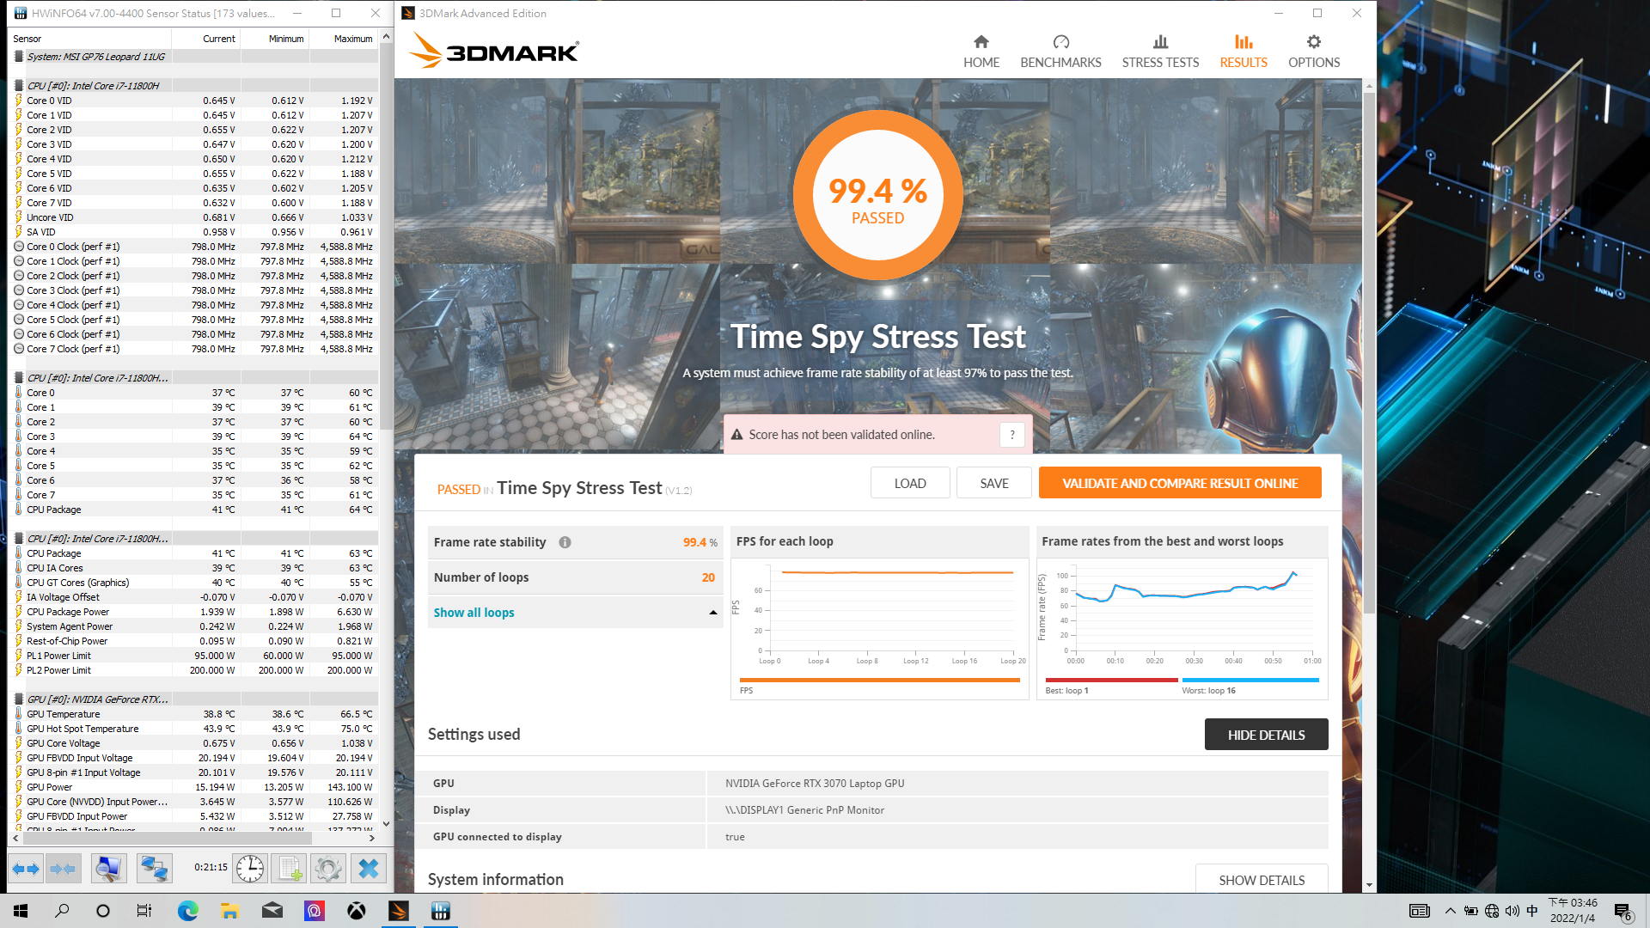The image size is (1650, 928).
Task: Open the STRESS TESTS tab
Action: click(x=1160, y=52)
